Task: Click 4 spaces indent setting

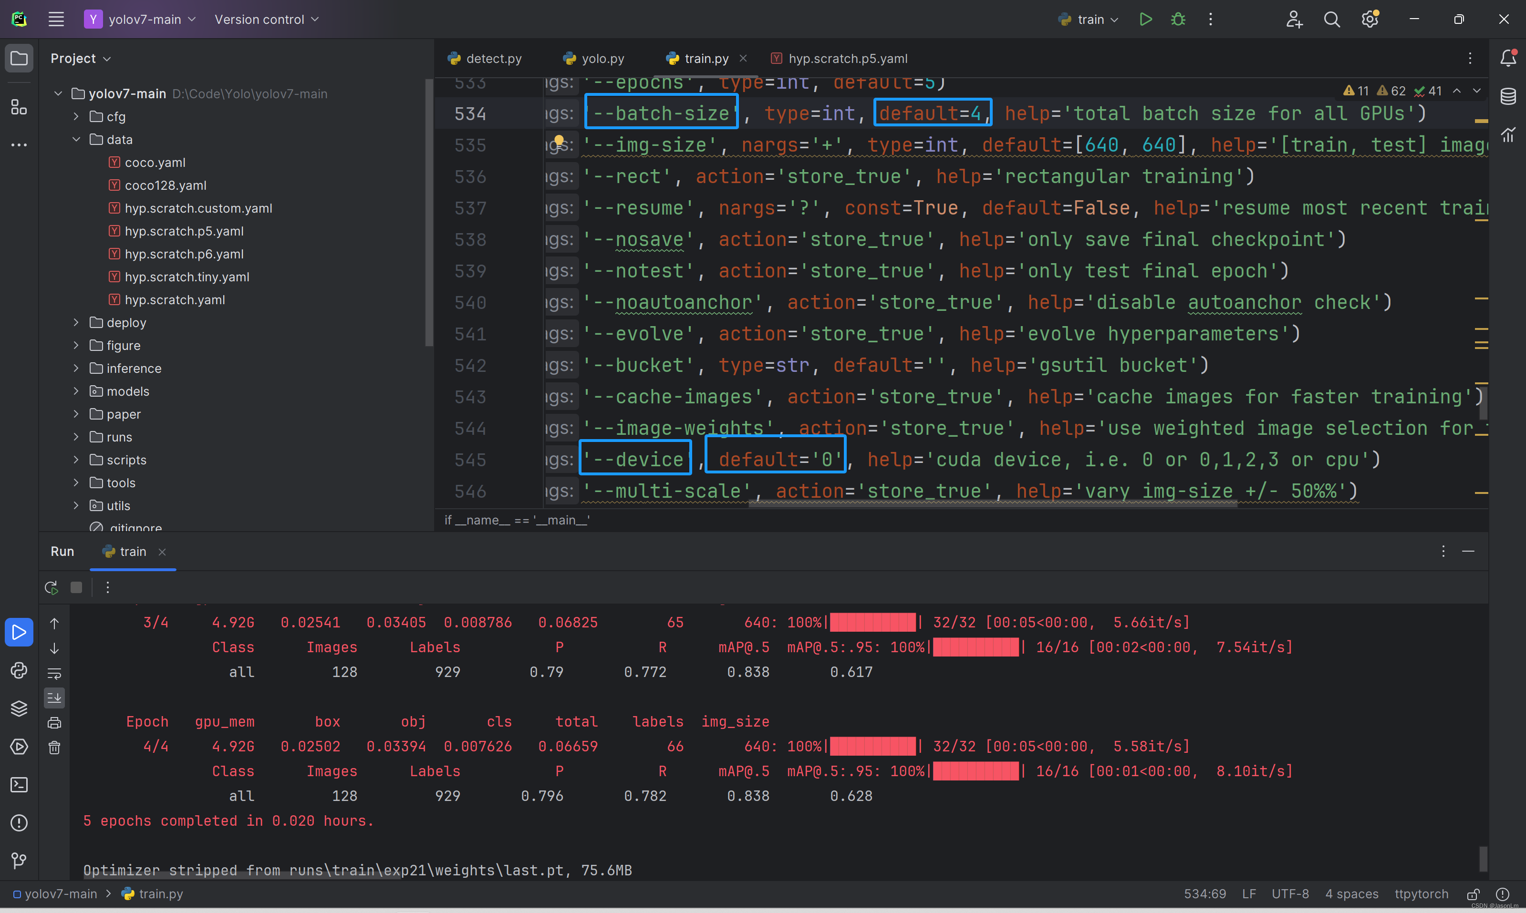Action: tap(1351, 894)
